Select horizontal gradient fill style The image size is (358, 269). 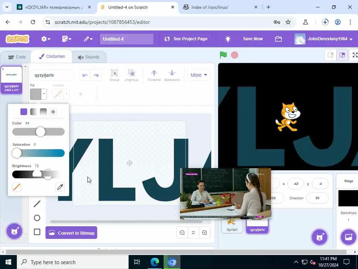click(34, 112)
